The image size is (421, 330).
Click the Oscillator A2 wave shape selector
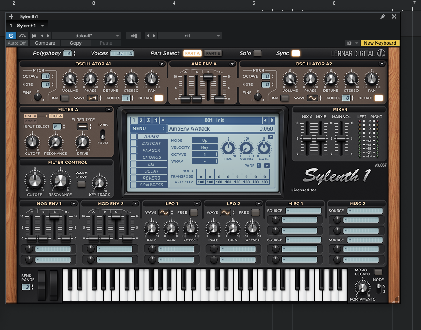[x=312, y=98]
